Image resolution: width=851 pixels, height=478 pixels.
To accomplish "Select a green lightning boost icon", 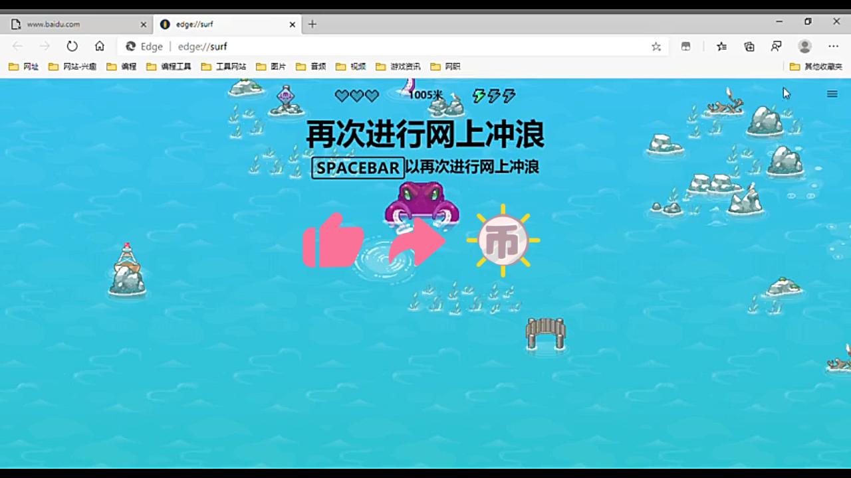I will pyautogui.click(x=478, y=96).
